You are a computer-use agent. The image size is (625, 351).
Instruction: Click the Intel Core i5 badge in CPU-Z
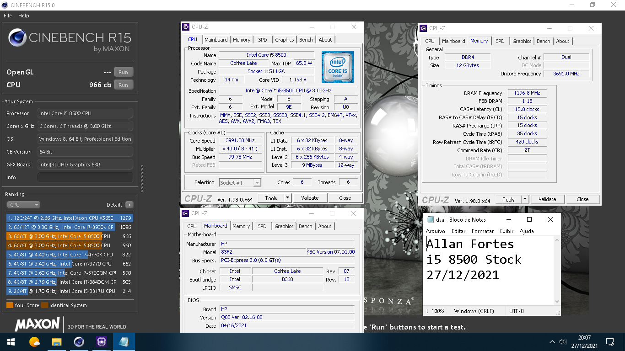coord(338,66)
